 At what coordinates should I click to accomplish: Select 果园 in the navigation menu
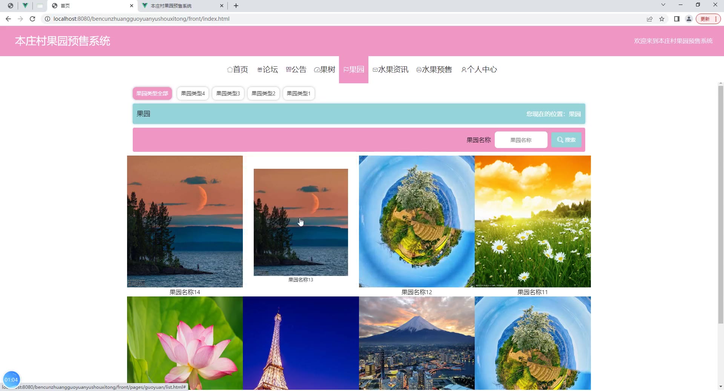pos(354,69)
